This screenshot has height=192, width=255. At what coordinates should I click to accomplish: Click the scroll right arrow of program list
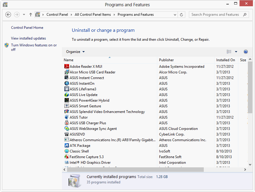pyautogui.click(x=245, y=170)
